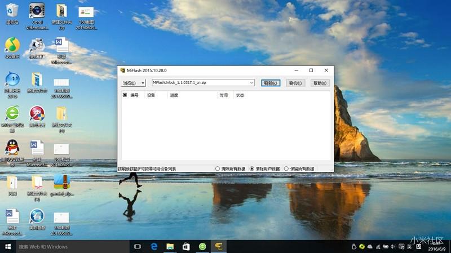
Task: Open the firmware path combo box dropdown
Action: [x=253, y=83]
